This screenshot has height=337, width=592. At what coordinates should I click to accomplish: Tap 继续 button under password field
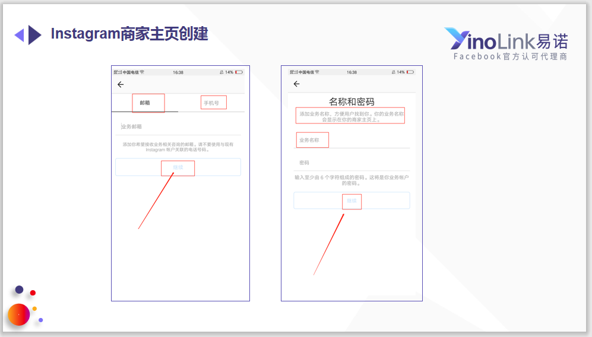[352, 201]
